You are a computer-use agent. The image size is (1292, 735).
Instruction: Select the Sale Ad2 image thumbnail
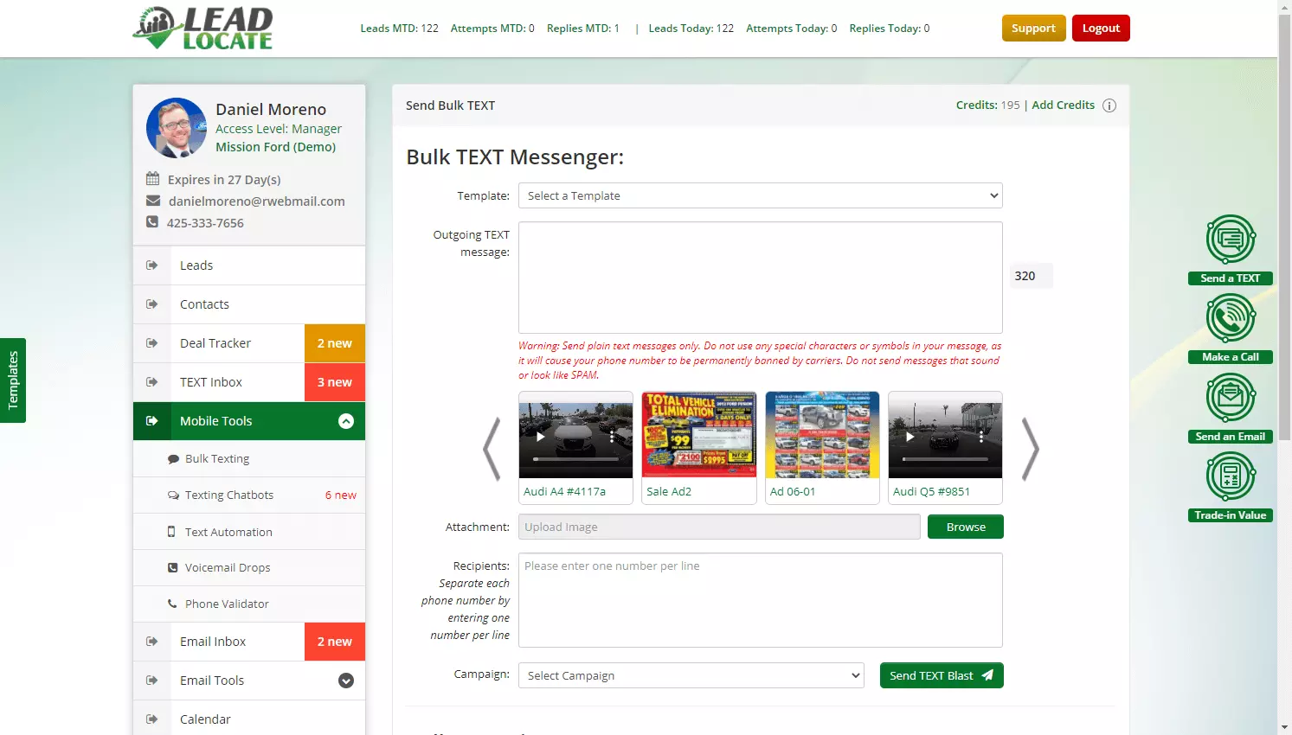pos(699,448)
